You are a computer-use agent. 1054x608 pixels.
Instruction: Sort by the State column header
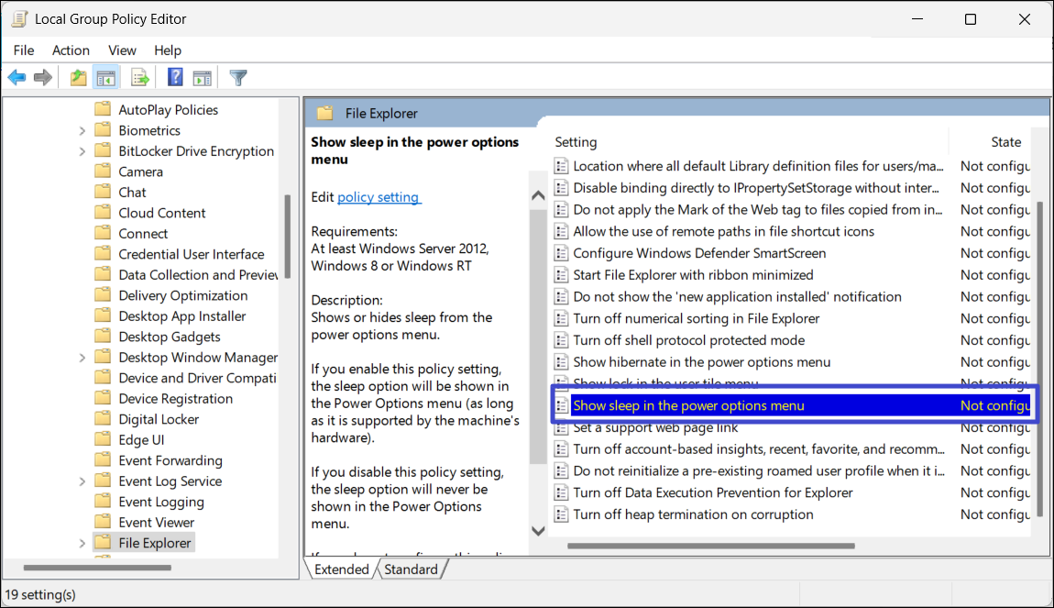click(1005, 142)
